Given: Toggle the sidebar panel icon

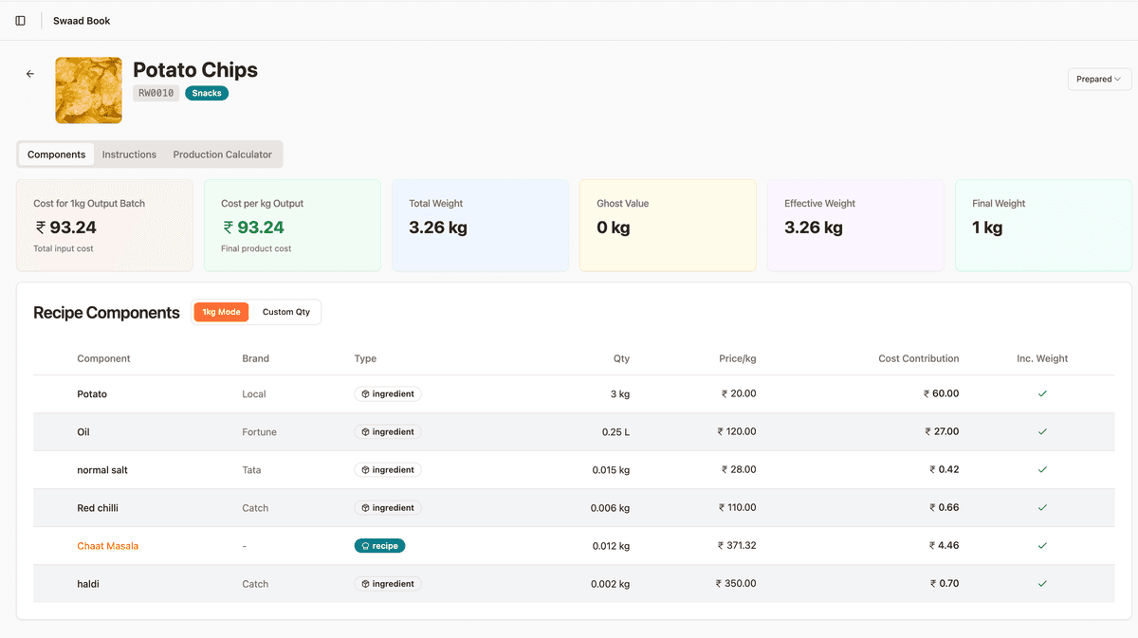Looking at the screenshot, I should pyautogui.click(x=21, y=21).
